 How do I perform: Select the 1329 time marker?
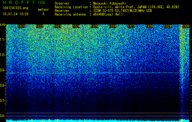(168, 26)
